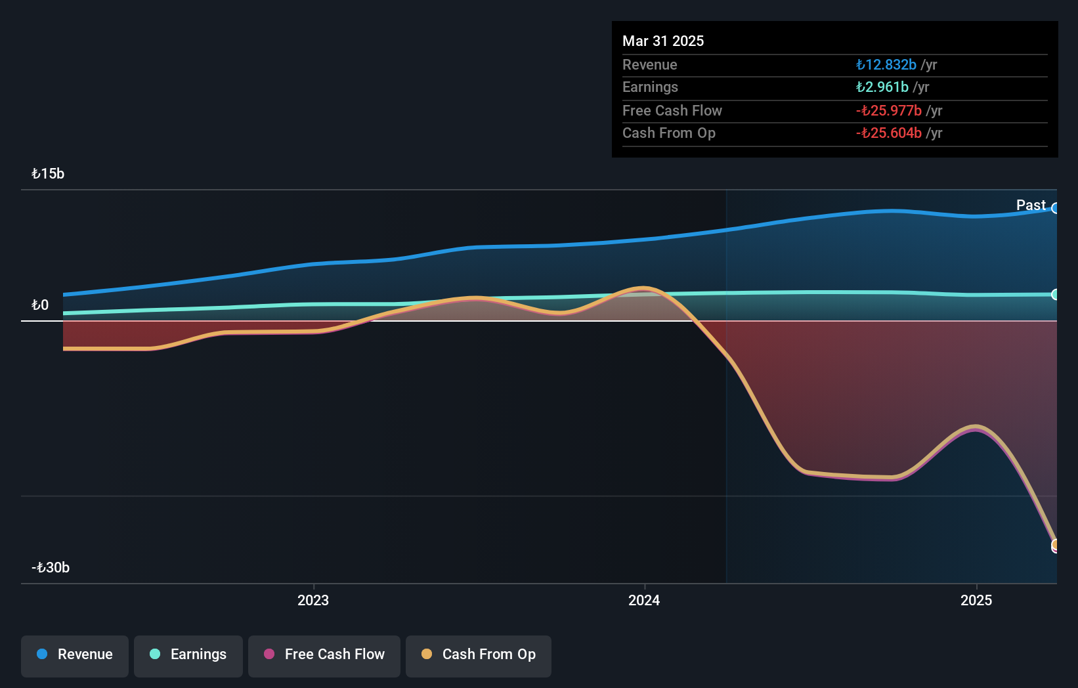Click the 2025 x-axis label

point(976,600)
